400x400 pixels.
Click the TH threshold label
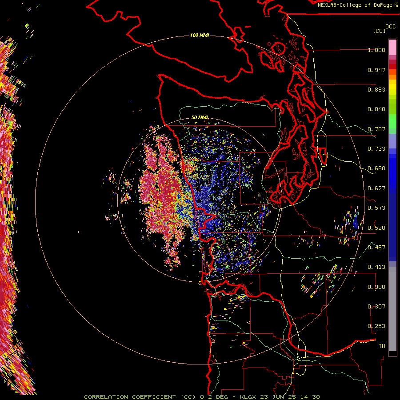click(x=382, y=346)
